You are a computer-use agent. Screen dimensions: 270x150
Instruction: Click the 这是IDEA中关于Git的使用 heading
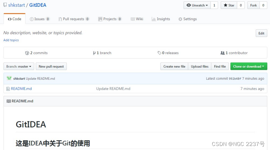coord(53,143)
